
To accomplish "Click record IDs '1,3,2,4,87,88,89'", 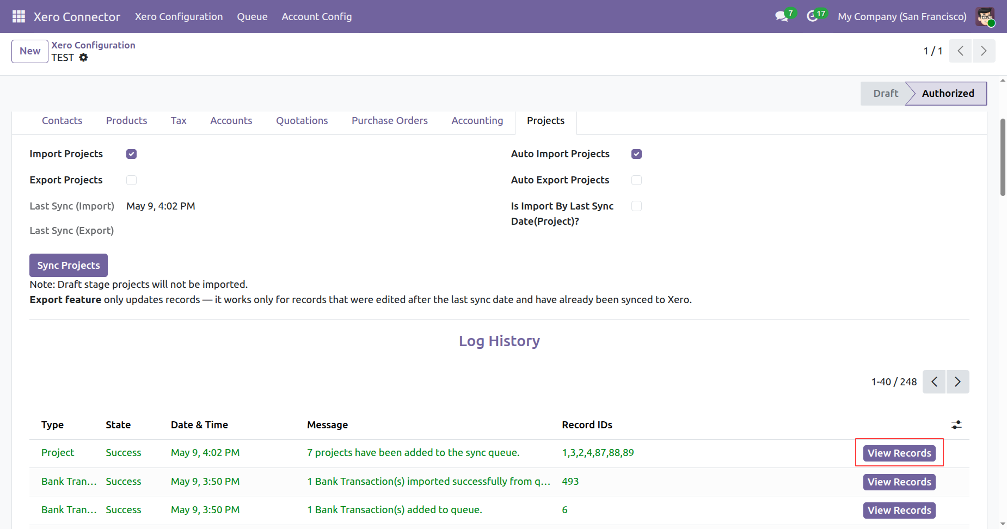I will (x=598, y=453).
